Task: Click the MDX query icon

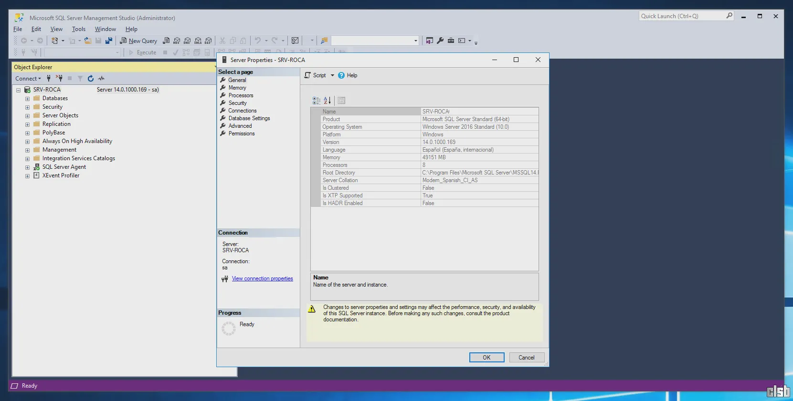Action: (177, 41)
